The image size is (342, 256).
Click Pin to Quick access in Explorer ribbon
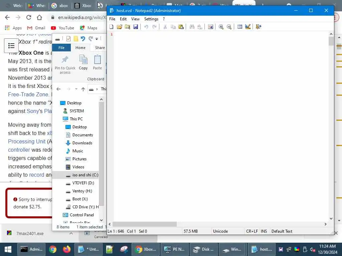(x=65, y=64)
